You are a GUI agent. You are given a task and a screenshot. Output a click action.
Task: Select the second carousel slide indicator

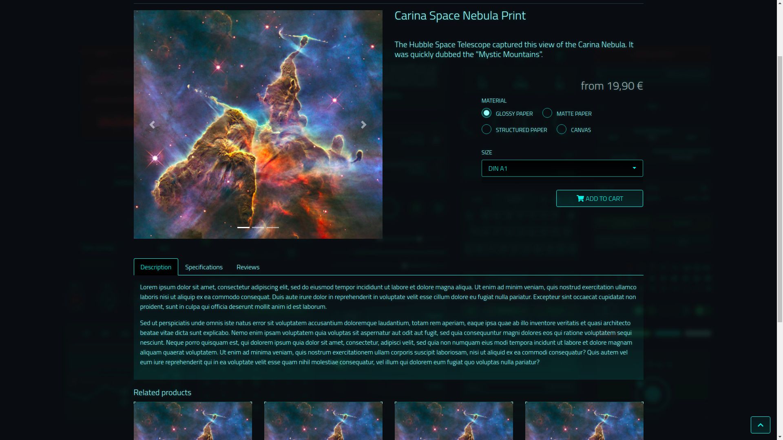click(x=258, y=227)
